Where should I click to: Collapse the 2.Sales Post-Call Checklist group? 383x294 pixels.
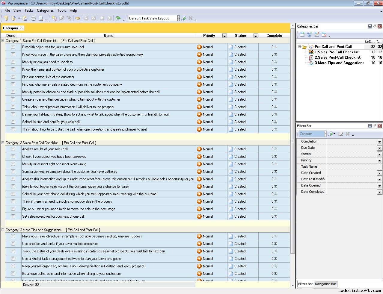(3, 143)
